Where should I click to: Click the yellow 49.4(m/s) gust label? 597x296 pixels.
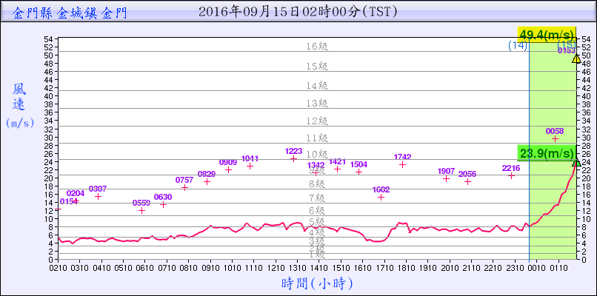547,35
